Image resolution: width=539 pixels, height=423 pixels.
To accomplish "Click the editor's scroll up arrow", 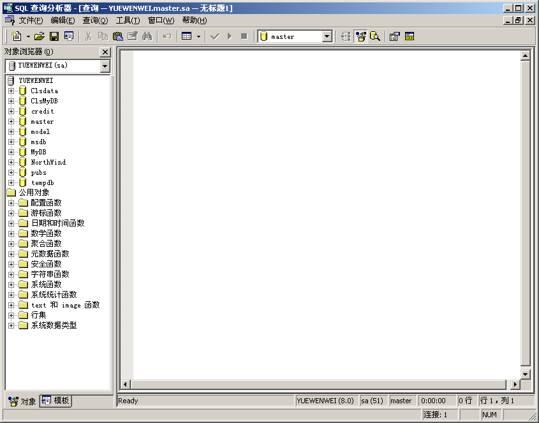I will click(525, 56).
